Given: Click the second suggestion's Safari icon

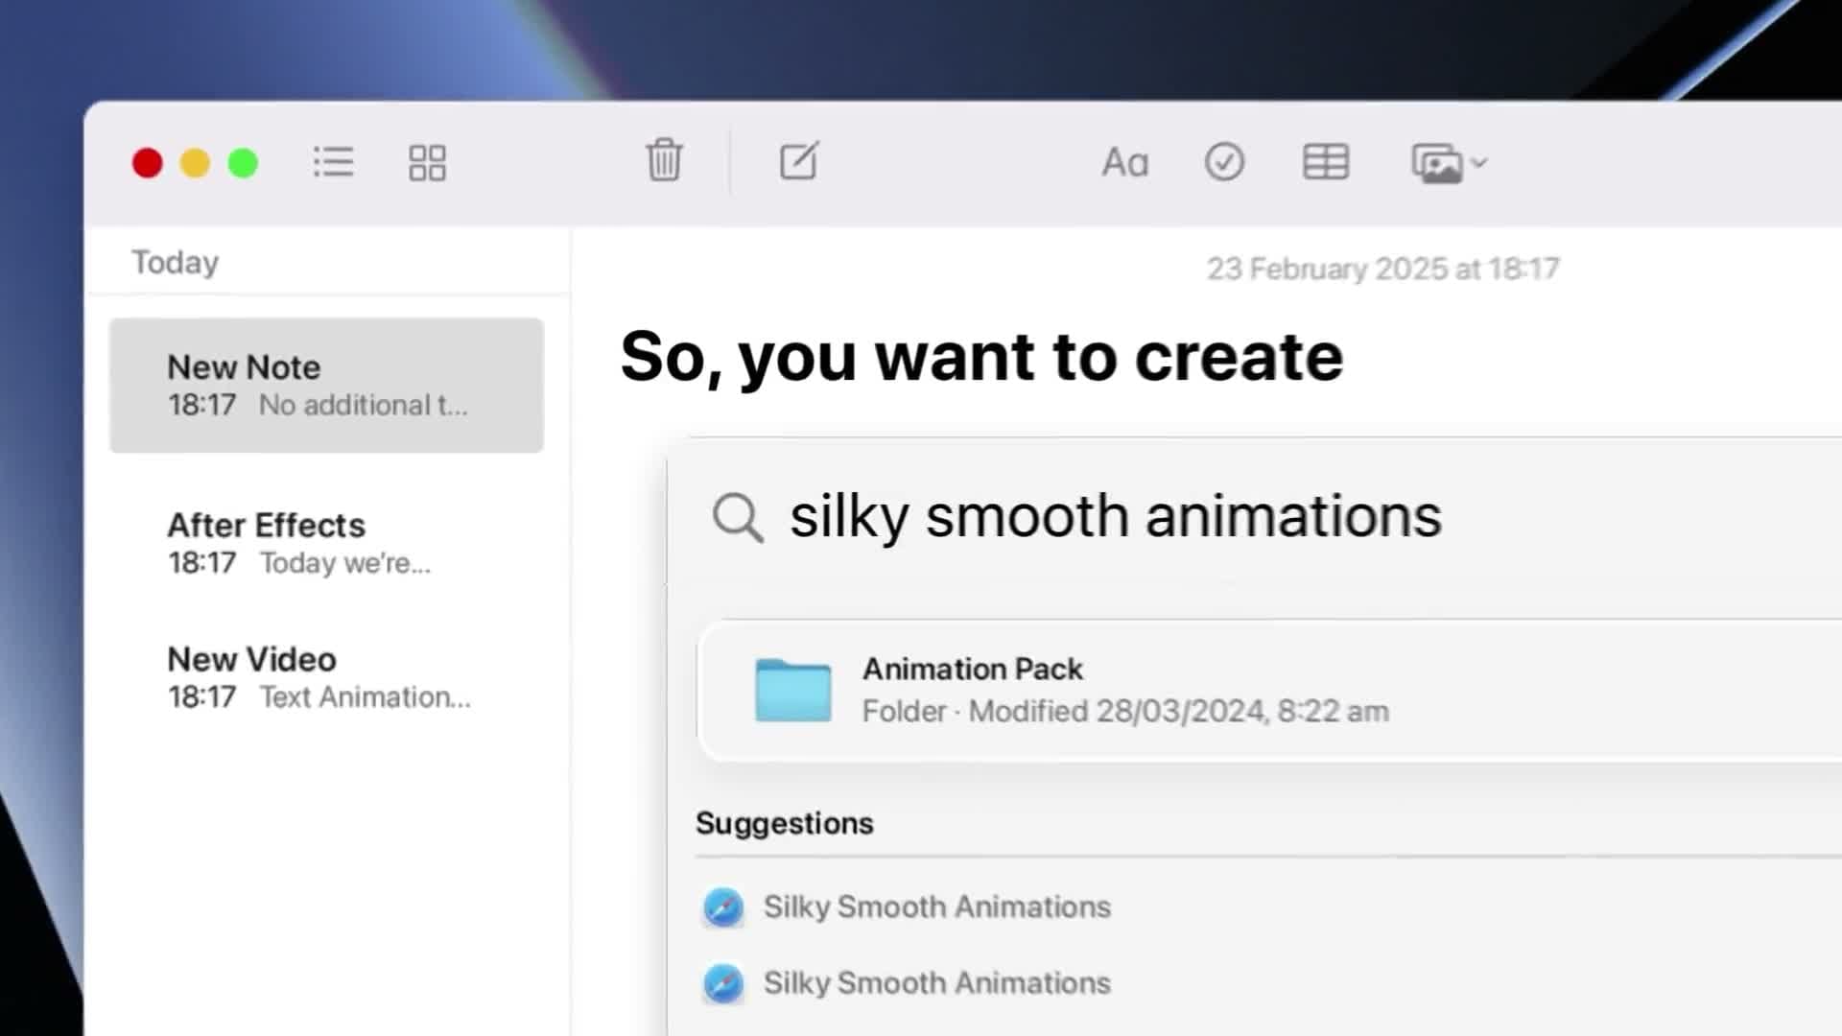Looking at the screenshot, I should 723,983.
